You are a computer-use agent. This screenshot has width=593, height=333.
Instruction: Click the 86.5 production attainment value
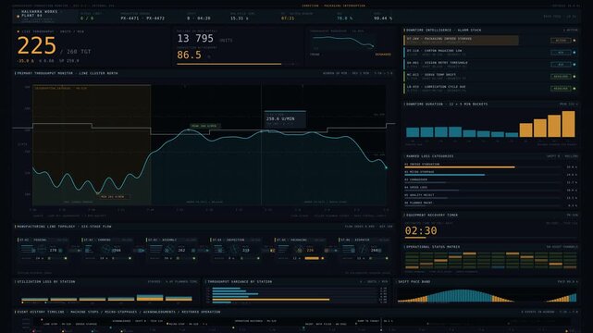coord(189,55)
